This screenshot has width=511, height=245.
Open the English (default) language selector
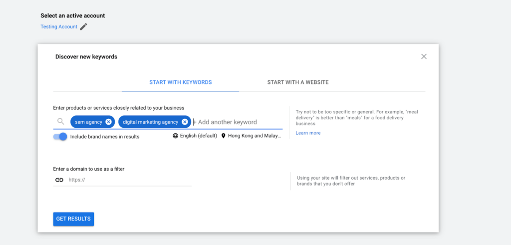pos(195,136)
